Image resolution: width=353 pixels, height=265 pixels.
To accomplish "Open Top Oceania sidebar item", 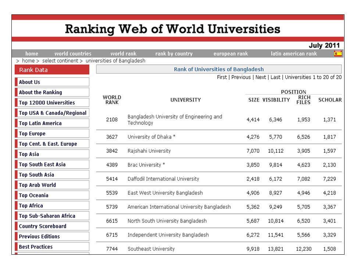I will click(52, 195).
